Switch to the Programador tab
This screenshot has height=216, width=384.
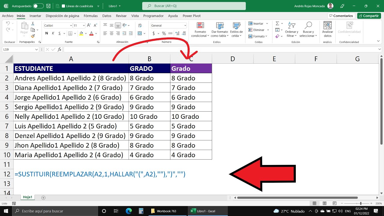(153, 16)
